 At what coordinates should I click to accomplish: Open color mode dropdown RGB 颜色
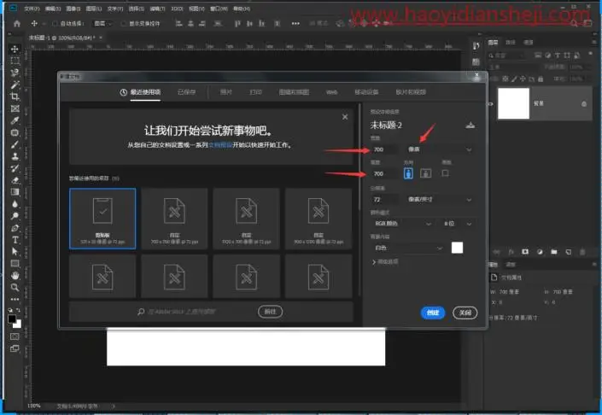[403, 224]
